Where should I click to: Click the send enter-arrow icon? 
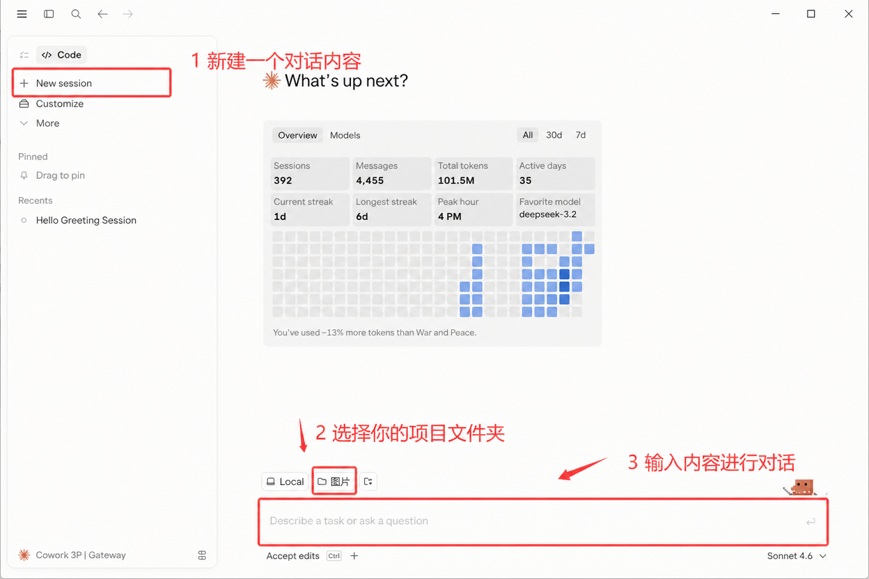[x=811, y=521]
